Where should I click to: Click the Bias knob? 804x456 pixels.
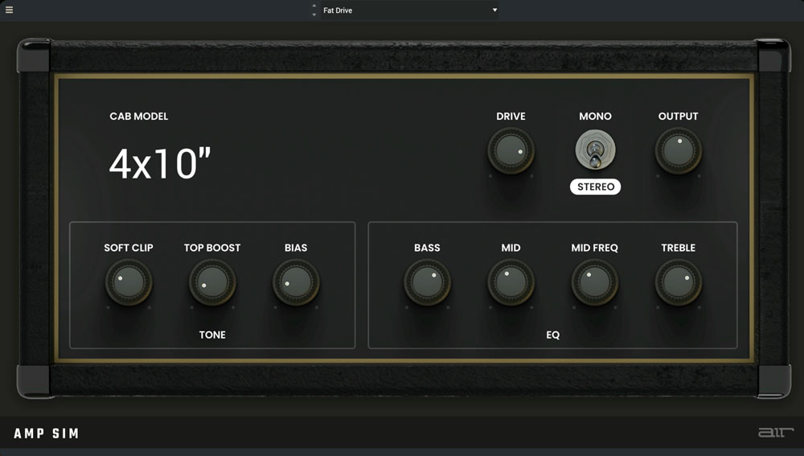click(x=296, y=282)
